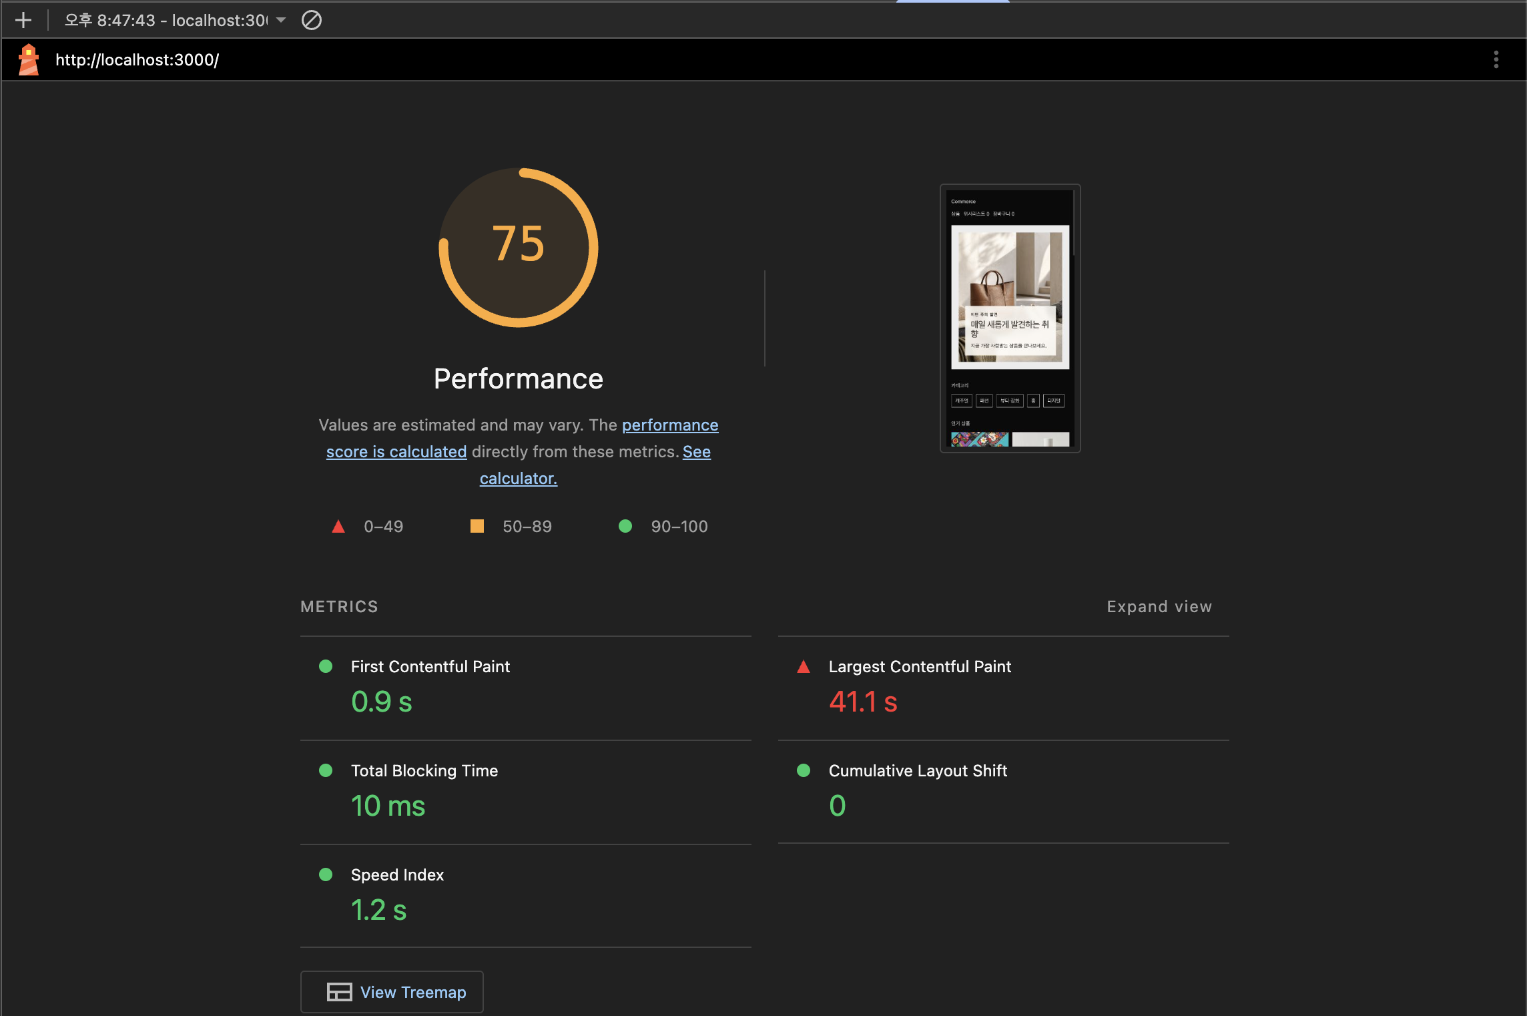This screenshot has height=1016, width=1527.
Task: Click the METRICS section heading
Action: [x=339, y=607]
